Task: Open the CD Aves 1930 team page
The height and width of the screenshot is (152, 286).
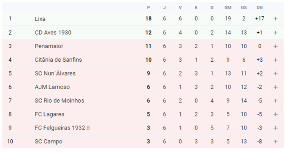Action: tap(53, 32)
